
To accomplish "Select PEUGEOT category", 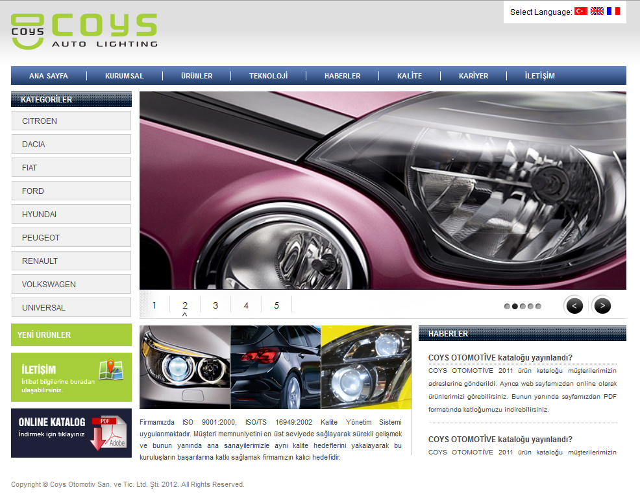I will tap(71, 238).
